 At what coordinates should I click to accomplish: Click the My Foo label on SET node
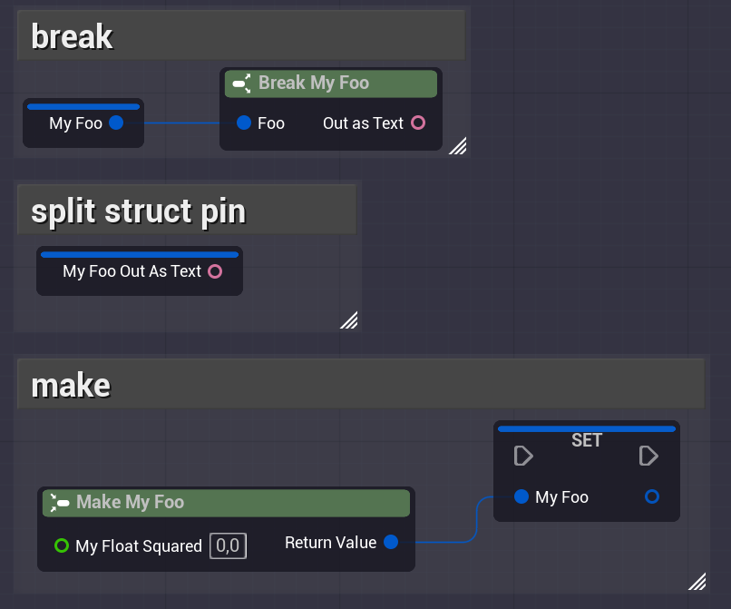(561, 497)
